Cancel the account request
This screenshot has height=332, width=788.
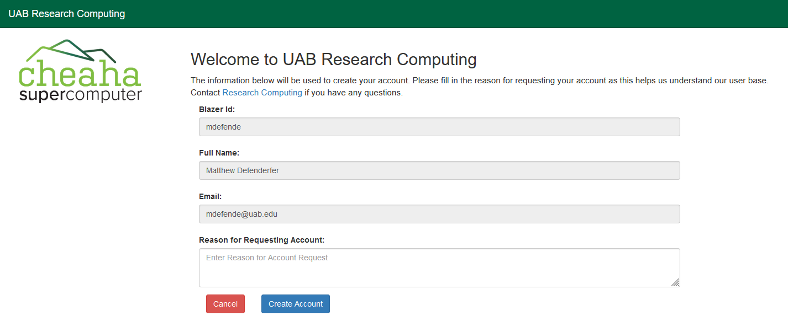click(x=225, y=304)
